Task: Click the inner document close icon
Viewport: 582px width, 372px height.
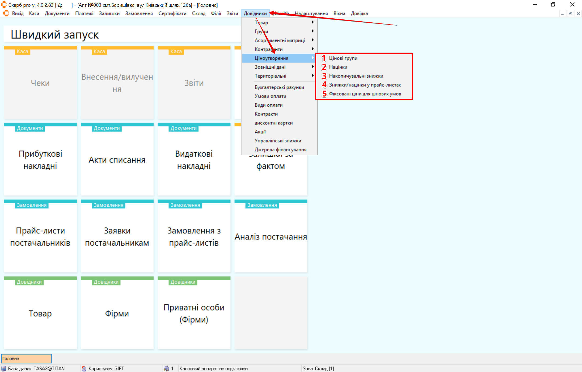Action: [x=578, y=13]
